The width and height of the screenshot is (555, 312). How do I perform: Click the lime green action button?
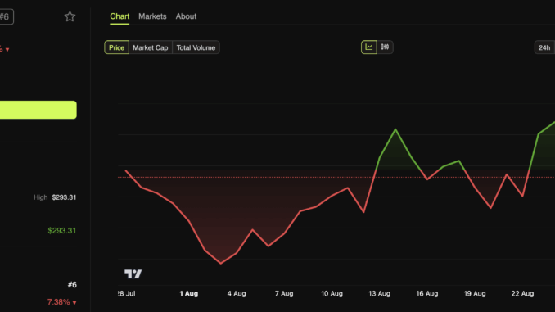click(x=38, y=110)
